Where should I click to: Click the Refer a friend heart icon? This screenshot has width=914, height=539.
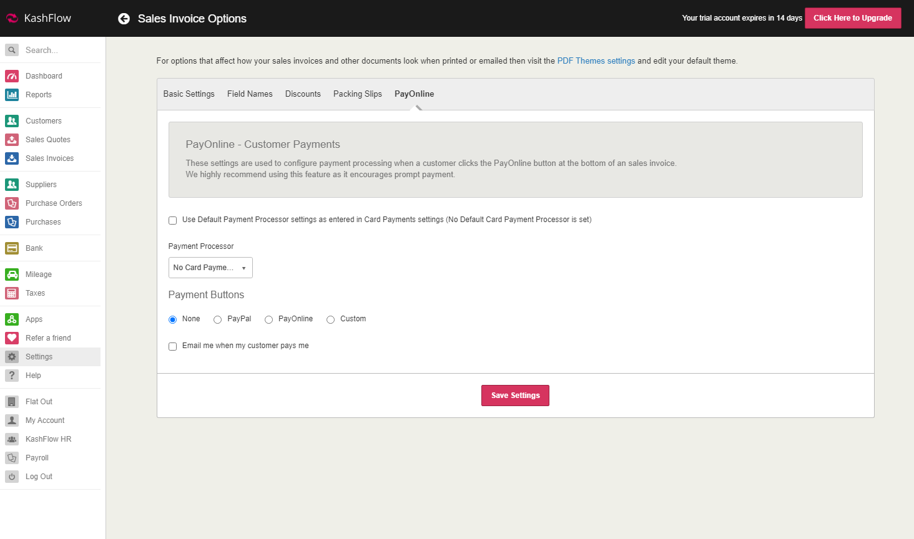tap(12, 338)
